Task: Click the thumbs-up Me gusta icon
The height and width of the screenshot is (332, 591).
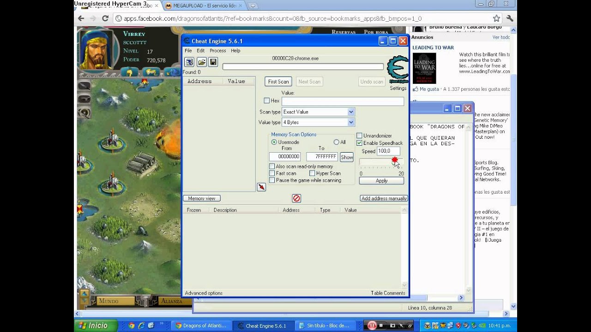Action: (415, 89)
